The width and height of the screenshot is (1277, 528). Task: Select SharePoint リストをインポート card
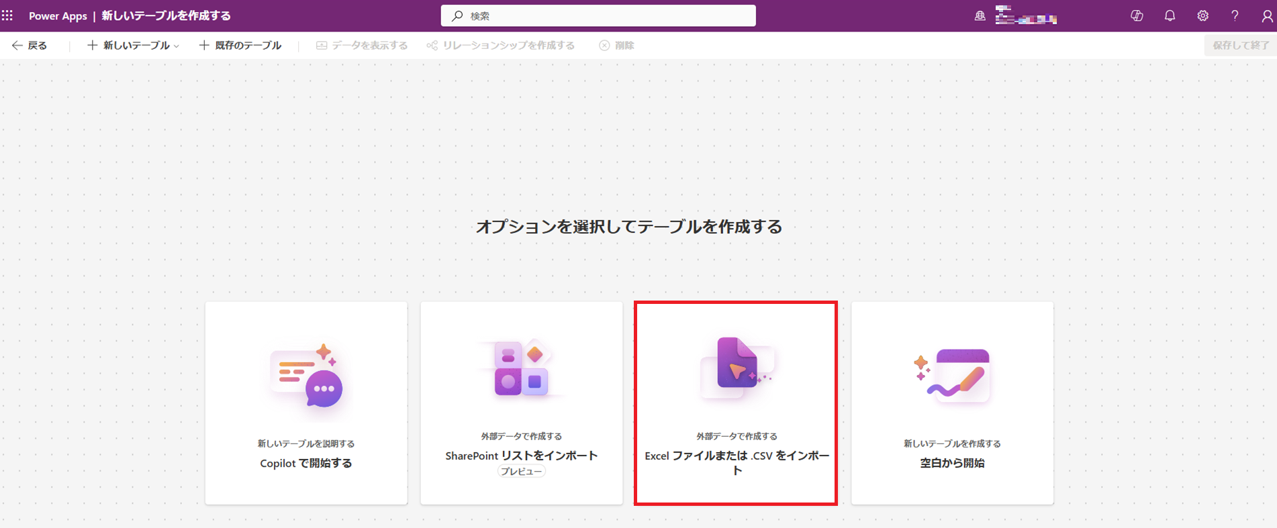coord(522,403)
